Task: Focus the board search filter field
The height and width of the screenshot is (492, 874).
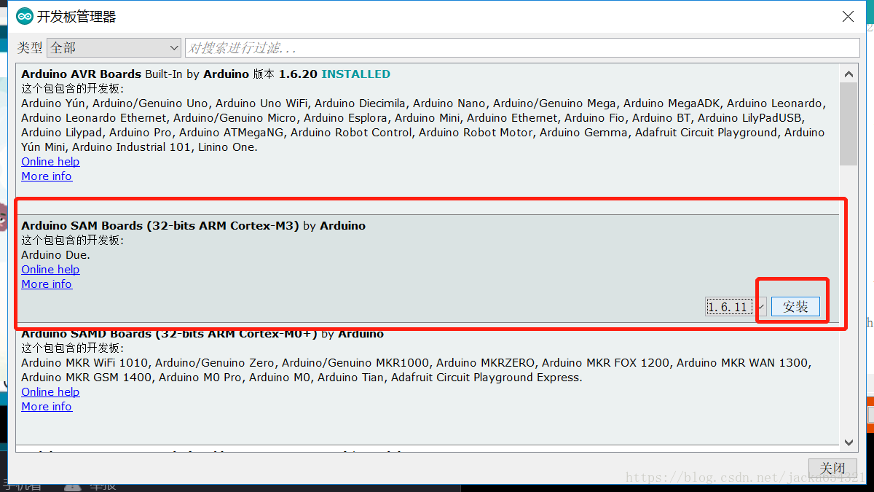Action: click(522, 47)
